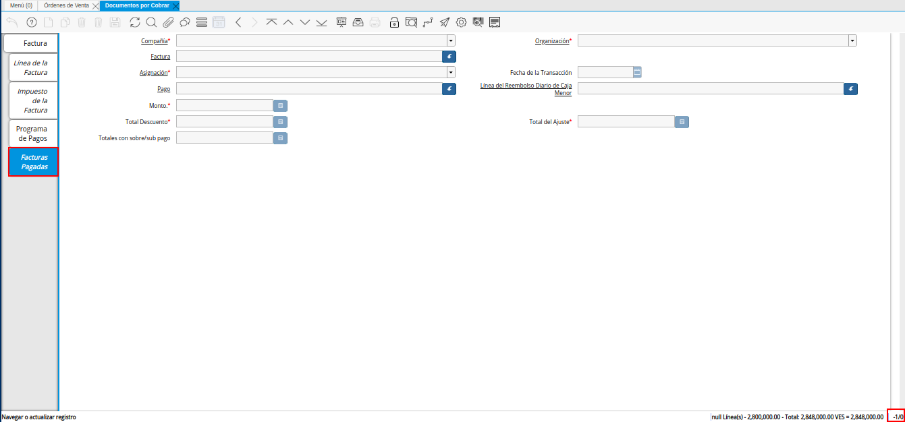Open Línea del Reembolso lookup button
This screenshot has height=422, width=905.
851,88
